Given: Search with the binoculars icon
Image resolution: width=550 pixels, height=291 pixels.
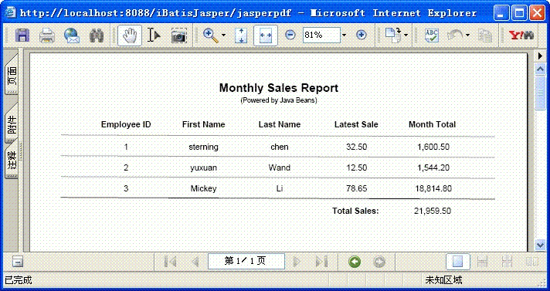Looking at the screenshot, I should pos(96,36).
